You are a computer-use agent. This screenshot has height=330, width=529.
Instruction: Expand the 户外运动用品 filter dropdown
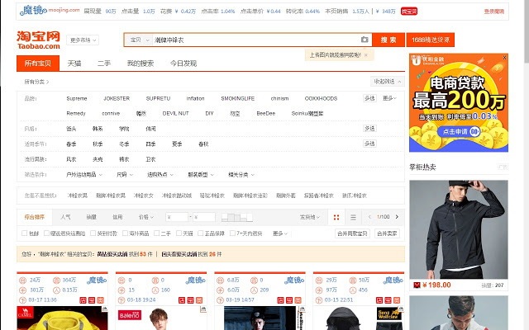(84, 174)
